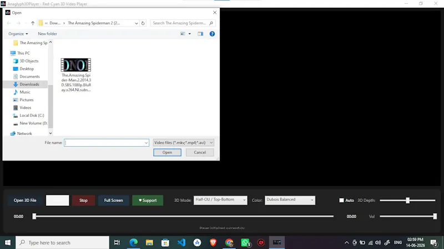Close the Open dialog with X

215,12
